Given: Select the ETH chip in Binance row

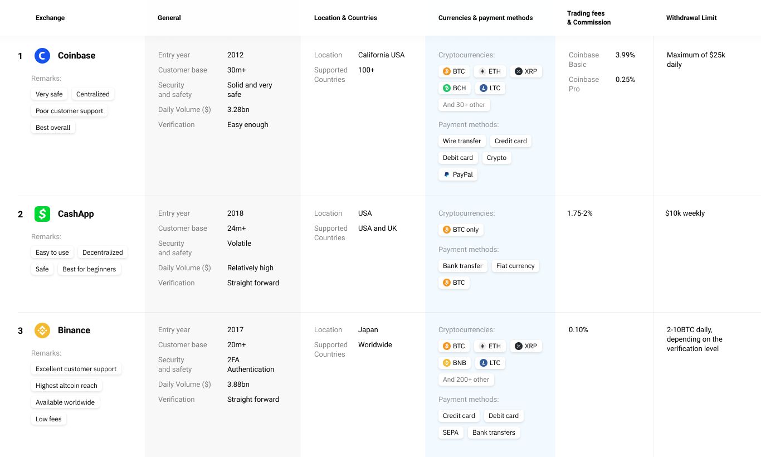Looking at the screenshot, I should point(490,346).
